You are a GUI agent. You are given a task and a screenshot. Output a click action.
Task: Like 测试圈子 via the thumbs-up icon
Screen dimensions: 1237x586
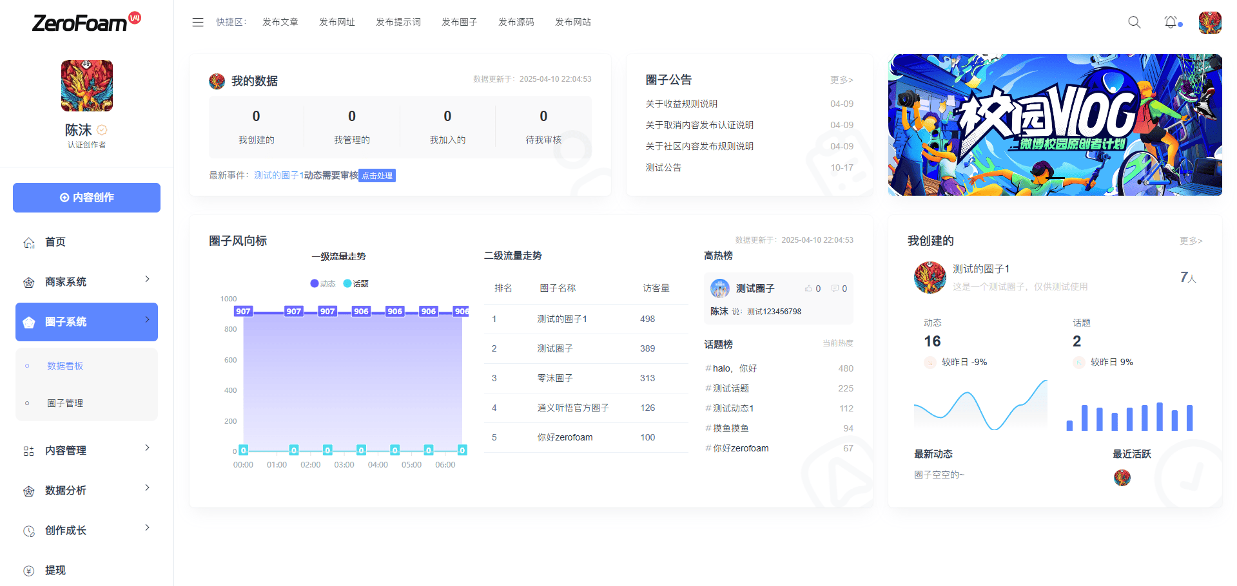tap(808, 288)
